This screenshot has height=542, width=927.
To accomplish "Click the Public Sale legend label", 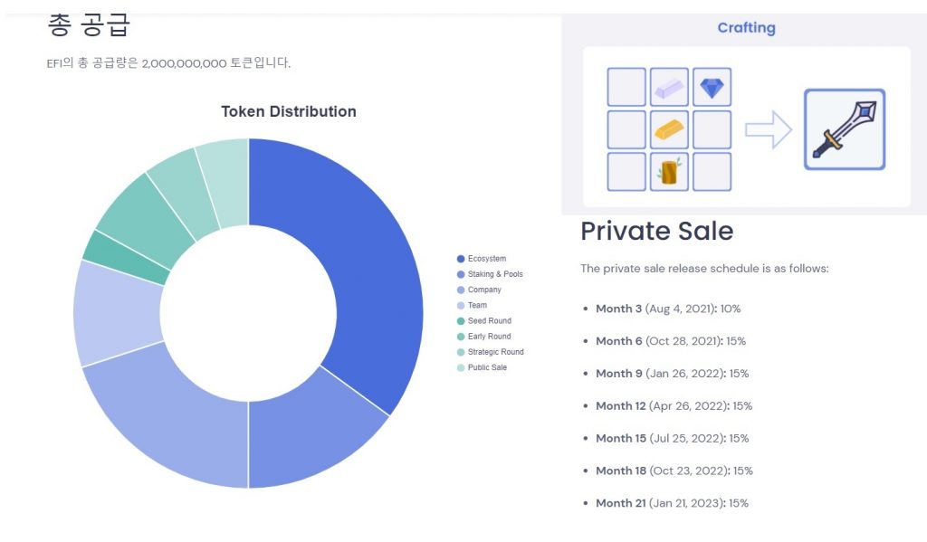I will point(487,367).
